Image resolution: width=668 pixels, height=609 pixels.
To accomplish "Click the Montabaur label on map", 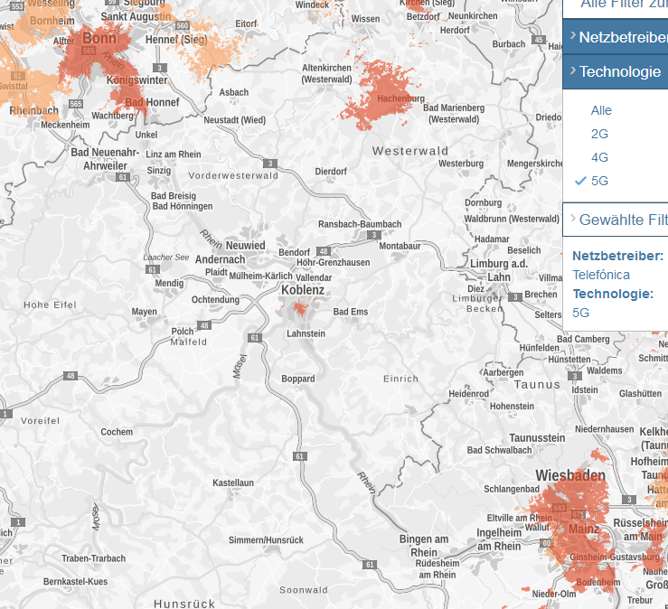I will (400, 246).
